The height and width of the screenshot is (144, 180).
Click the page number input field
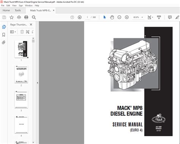coord(87,17)
